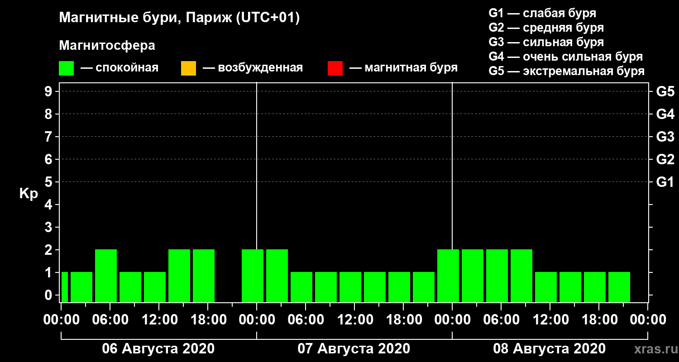This screenshot has height=362, width=679.
Task: Click the narrow first green bar at chart start
Action: (x=64, y=287)
